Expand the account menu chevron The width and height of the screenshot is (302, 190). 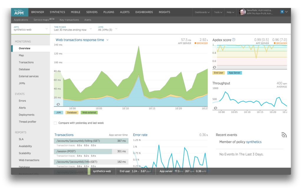tap(287, 12)
